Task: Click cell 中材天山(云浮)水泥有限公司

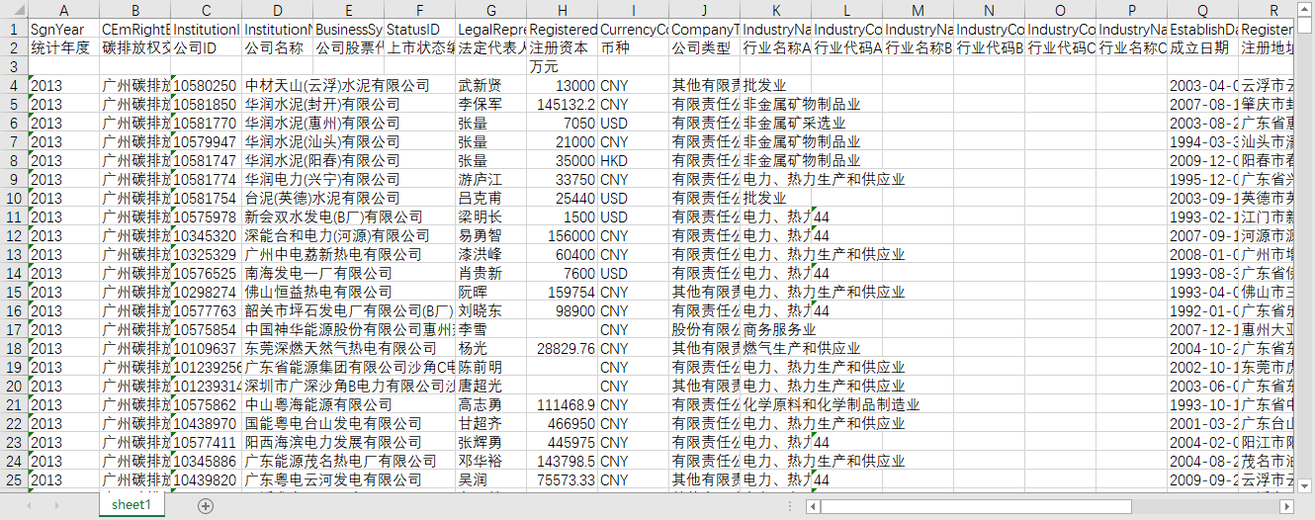Action: (337, 85)
